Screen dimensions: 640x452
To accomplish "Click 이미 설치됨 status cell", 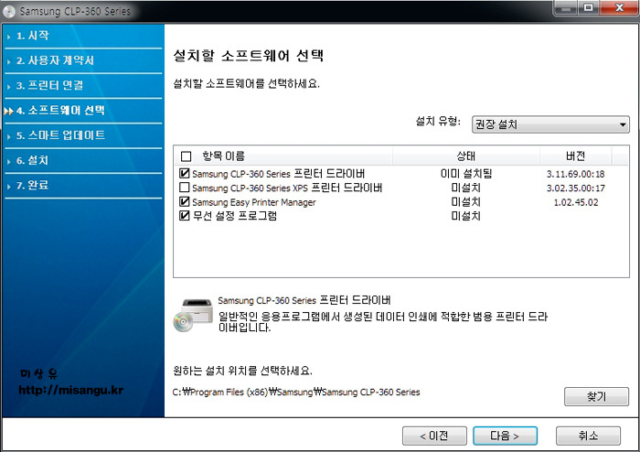I will [x=466, y=174].
